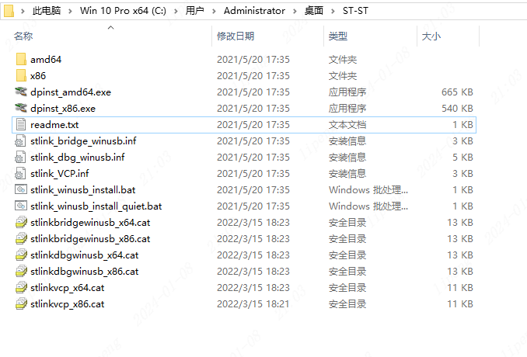527x357 pixels.
Task: Click the dpinst_x86.exe installer icon
Action: point(21,108)
